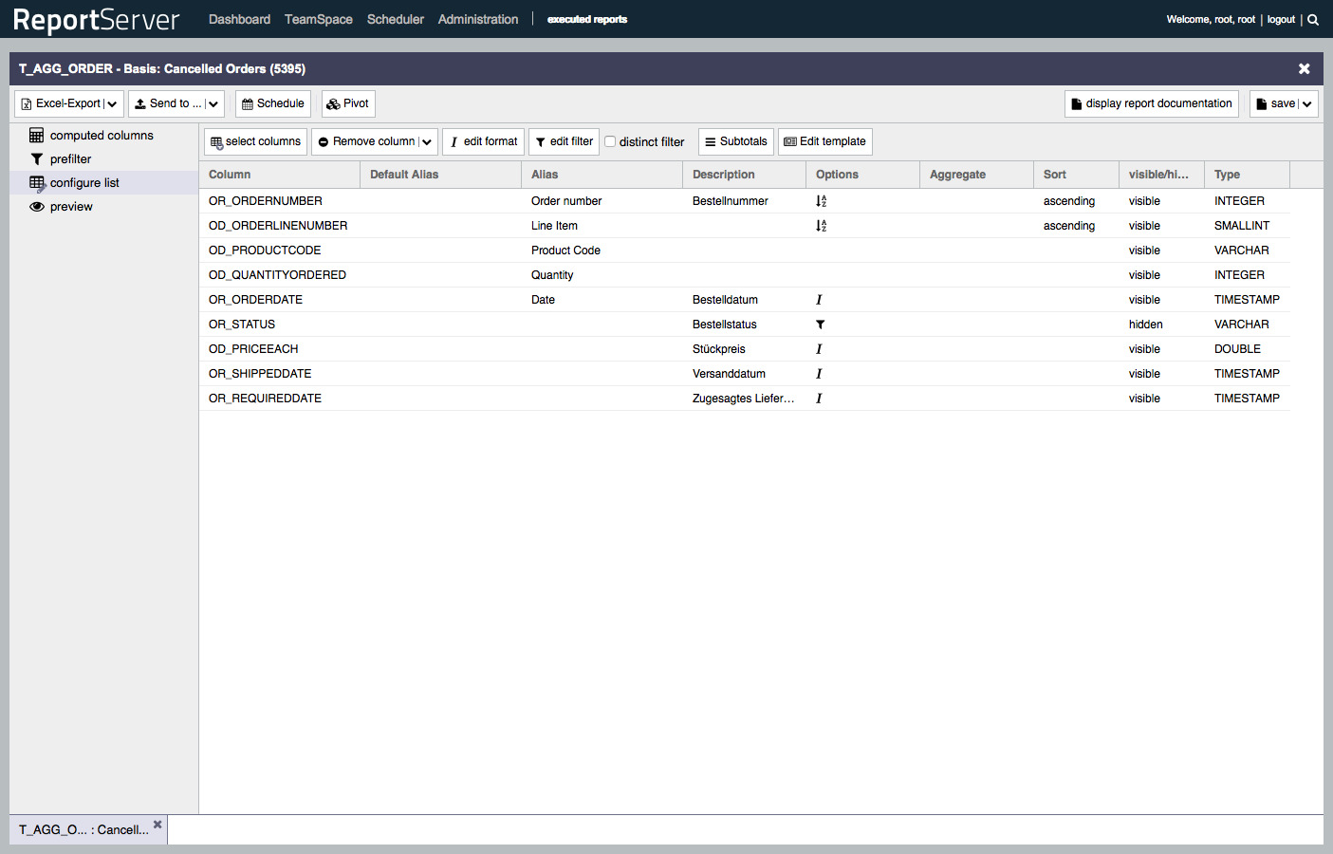Click the format icon beside OR_ORDERDATE
Screen dimensions: 1333x854
pyautogui.click(x=819, y=299)
